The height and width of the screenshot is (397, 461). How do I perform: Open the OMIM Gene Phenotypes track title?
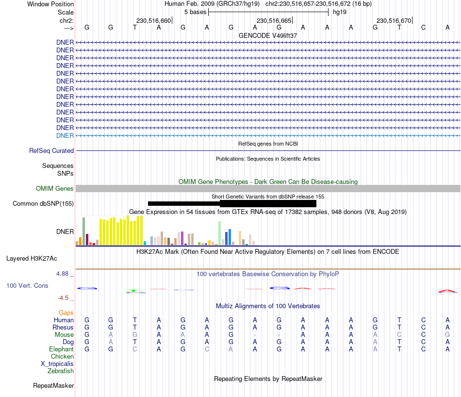268,182
